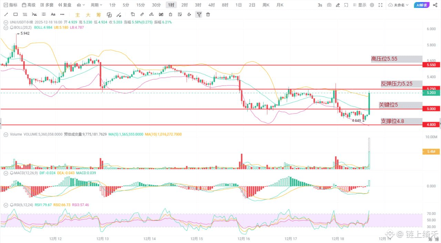Take a chart snapshot with camera icon
This screenshot has height=243, width=441.
(329, 5)
